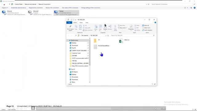Go up one level in the FTP Explorer window

pos(76,36)
